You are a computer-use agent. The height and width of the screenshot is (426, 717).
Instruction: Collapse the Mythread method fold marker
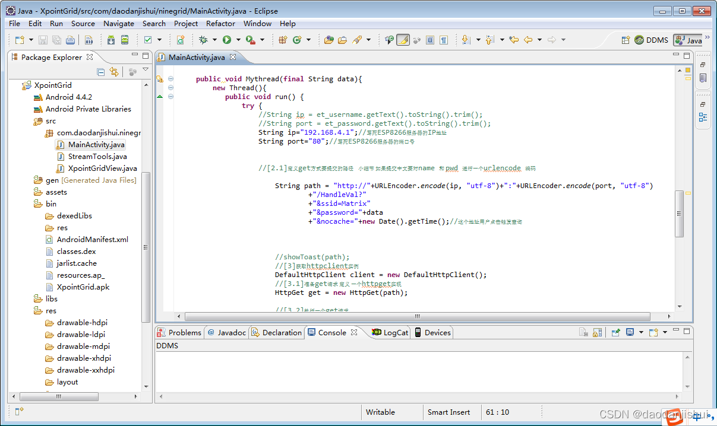pyautogui.click(x=170, y=79)
